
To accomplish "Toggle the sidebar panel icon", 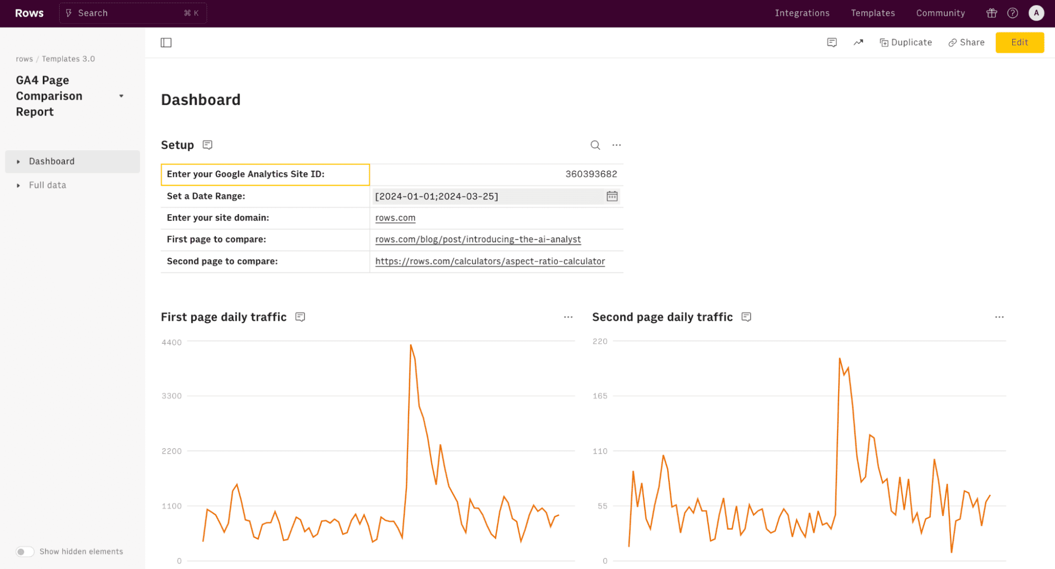I will coord(166,43).
